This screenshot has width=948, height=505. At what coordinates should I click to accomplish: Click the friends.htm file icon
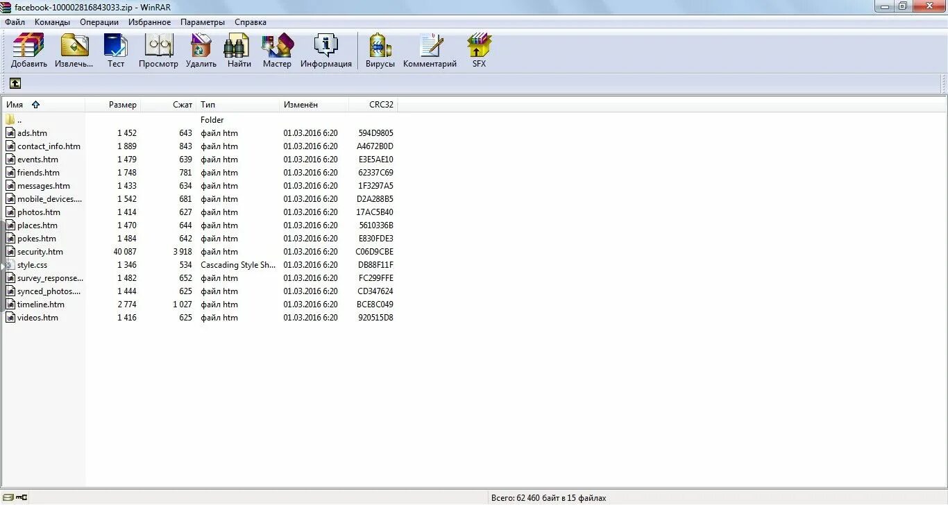click(10, 173)
